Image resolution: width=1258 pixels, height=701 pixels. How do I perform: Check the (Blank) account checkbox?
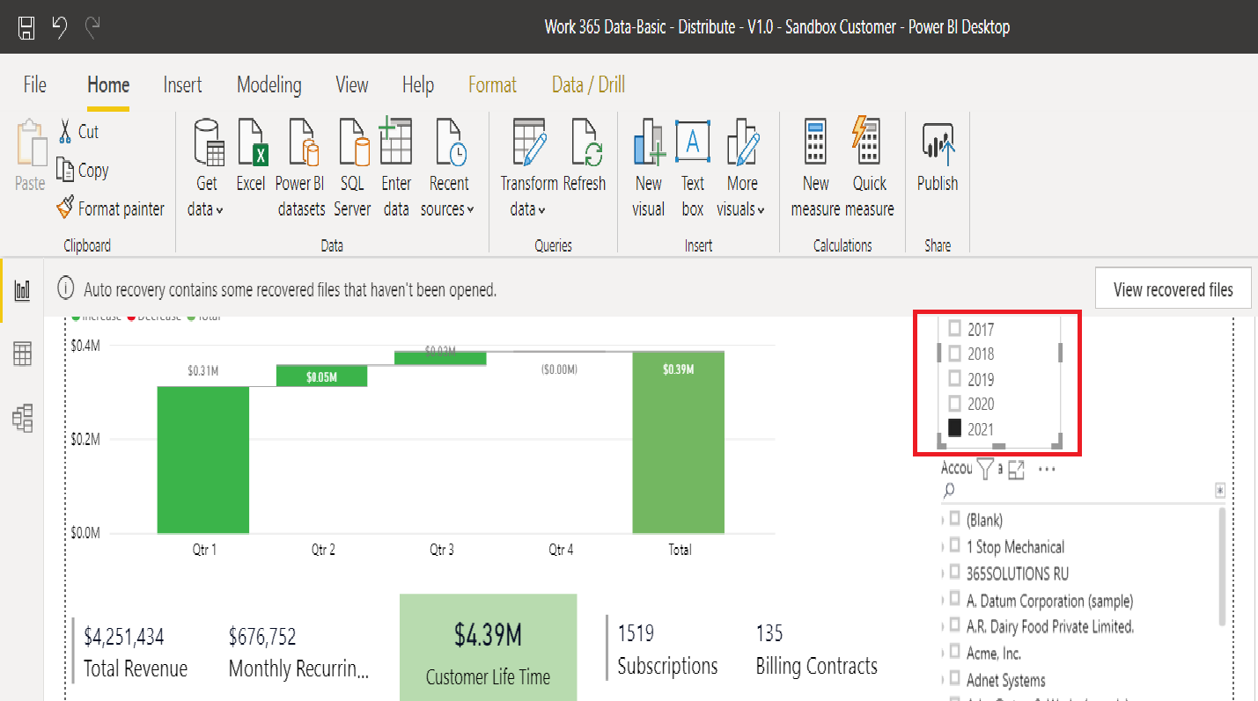[x=954, y=519]
